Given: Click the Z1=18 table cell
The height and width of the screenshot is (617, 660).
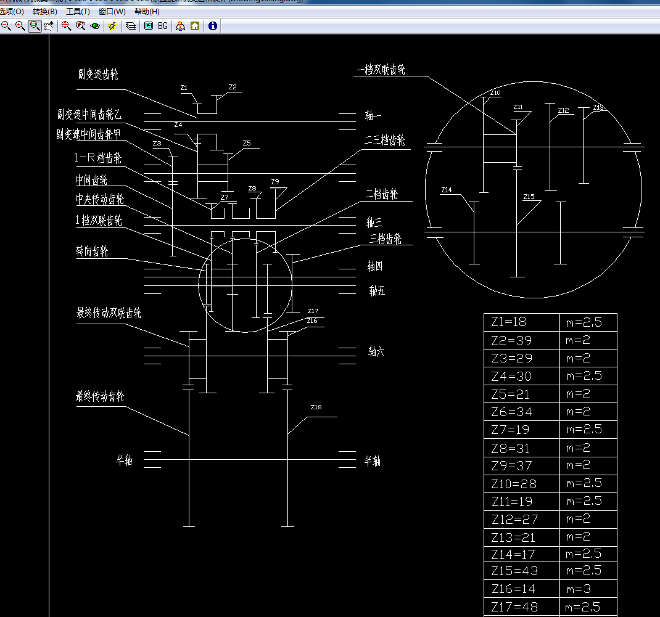Looking at the screenshot, I should point(521,322).
